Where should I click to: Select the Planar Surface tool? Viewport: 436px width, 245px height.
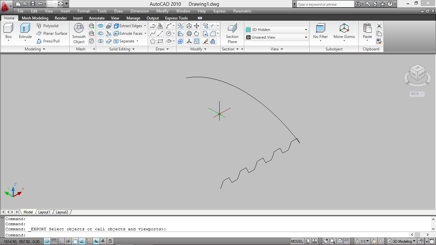pos(52,33)
